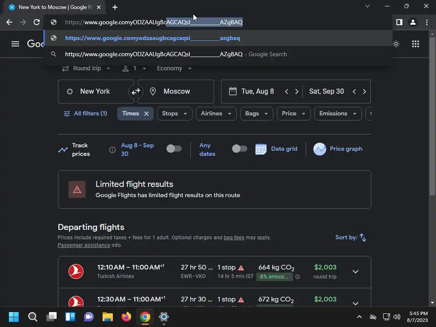Open Airlines filter dropdown
436x327 pixels.
pyautogui.click(x=216, y=113)
